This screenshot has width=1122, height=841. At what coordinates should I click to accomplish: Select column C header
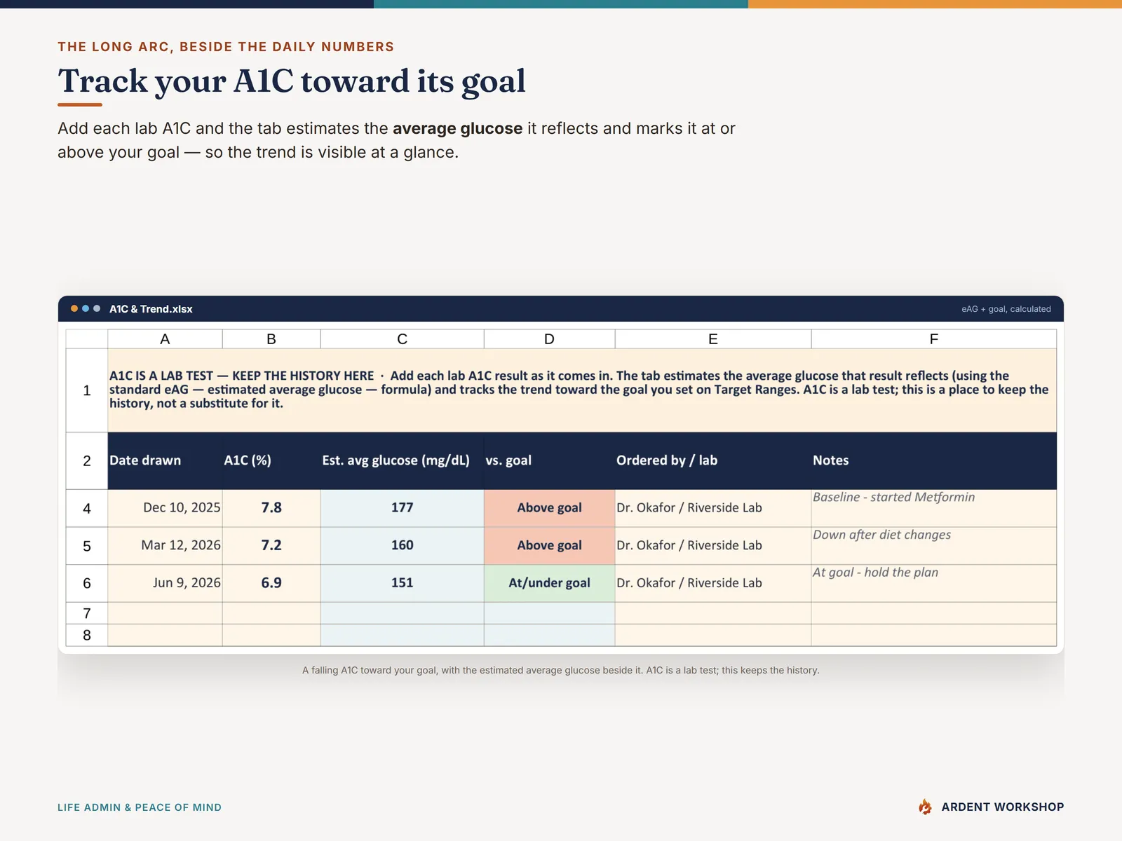(x=402, y=339)
